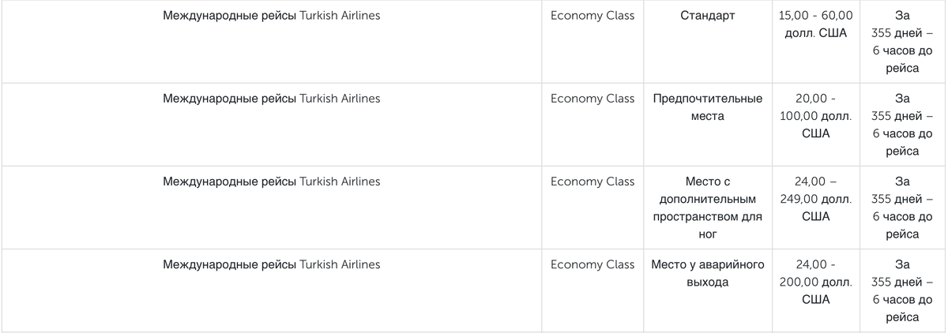Screen dimensions: 948x333
Task: Click Economy Class in emergency exit row
Action: (592, 264)
